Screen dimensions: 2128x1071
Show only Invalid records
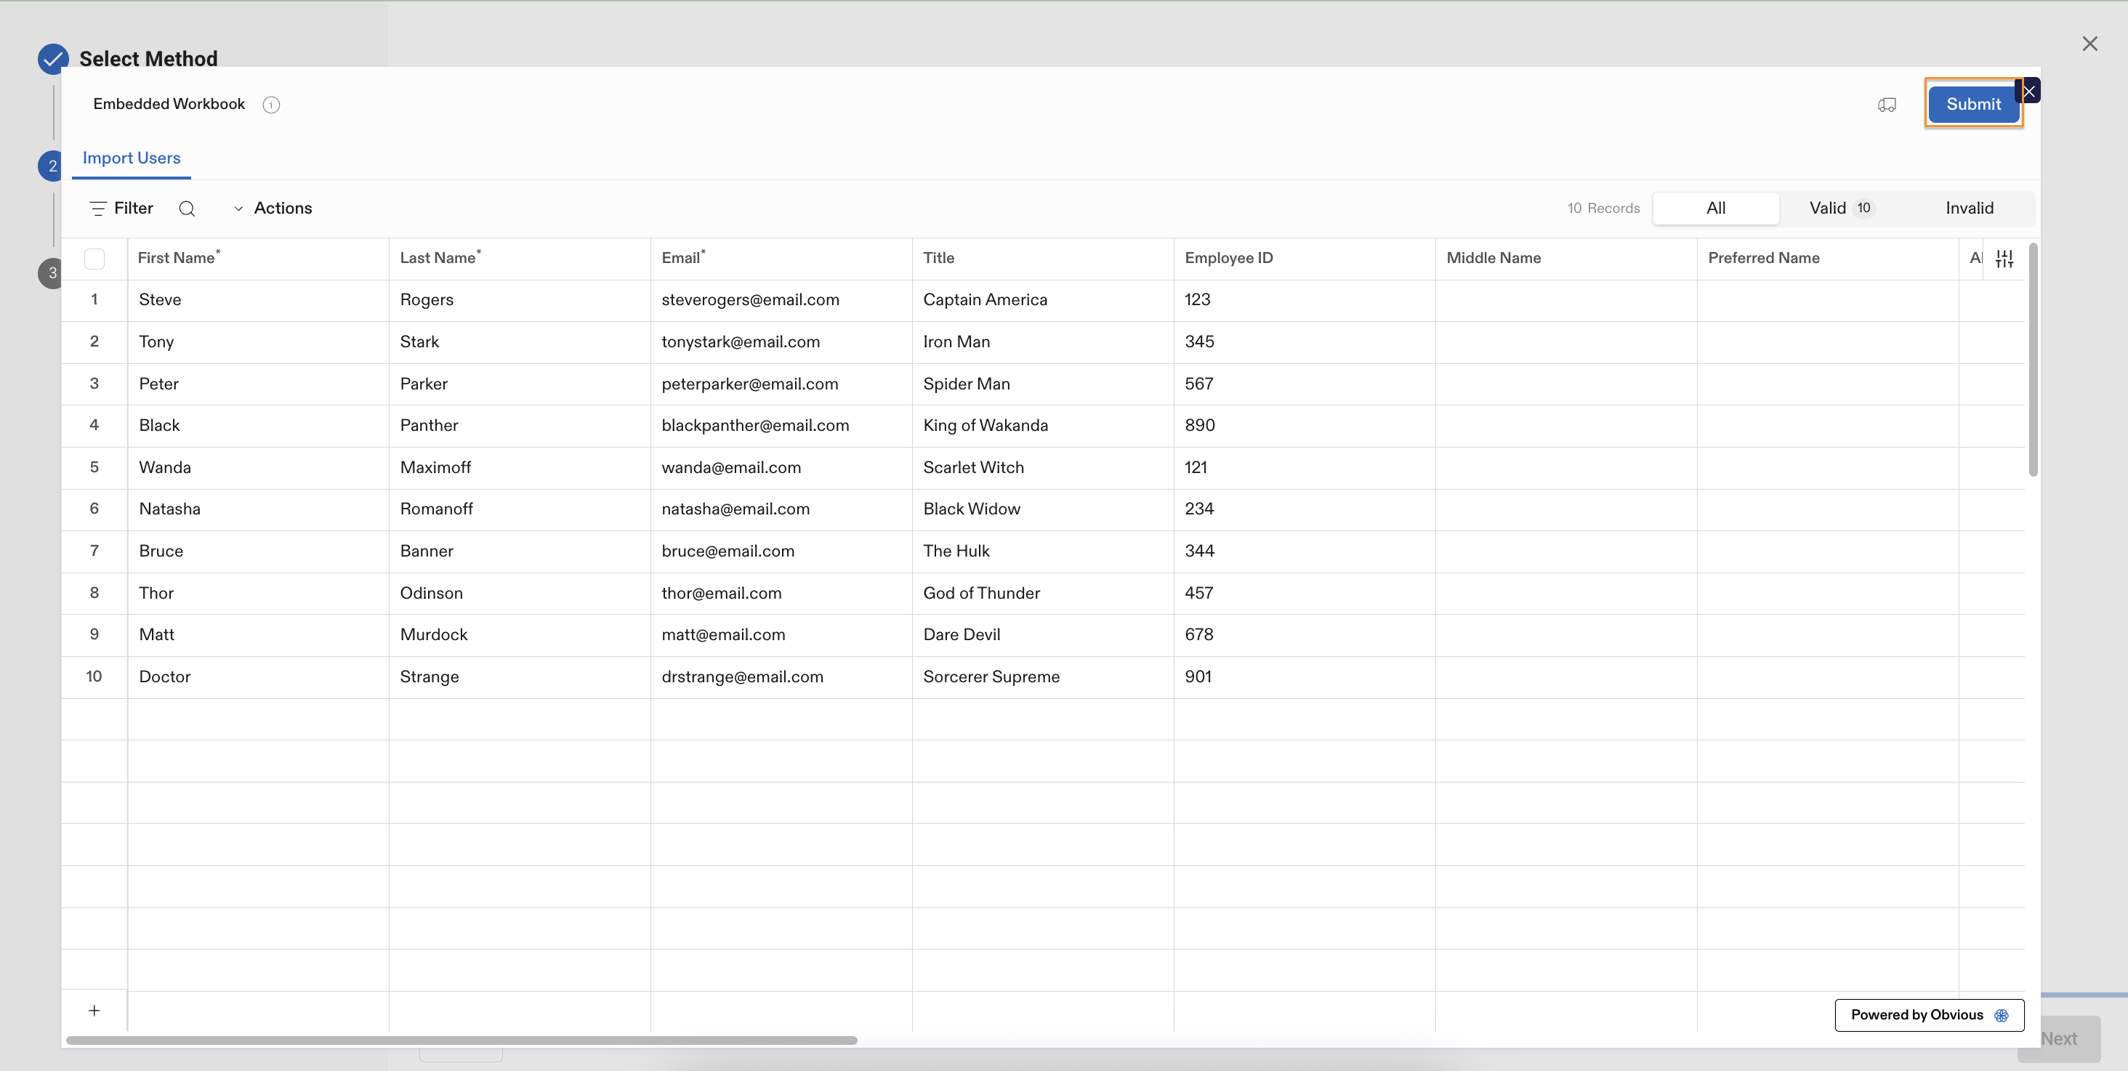point(1970,207)
